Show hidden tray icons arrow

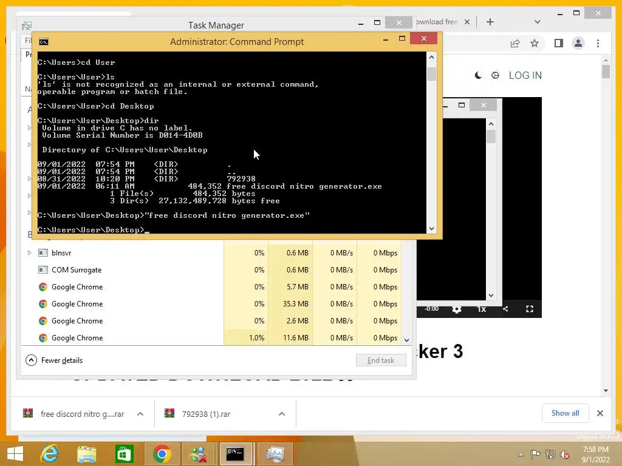[x=521, y=455]
